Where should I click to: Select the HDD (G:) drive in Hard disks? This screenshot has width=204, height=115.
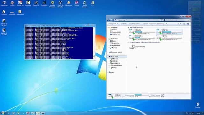(169, 38)
